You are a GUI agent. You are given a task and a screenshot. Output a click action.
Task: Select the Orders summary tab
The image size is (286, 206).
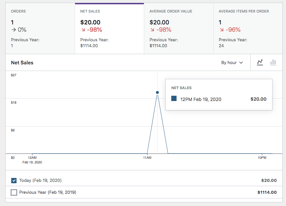[x=40, y=28]
